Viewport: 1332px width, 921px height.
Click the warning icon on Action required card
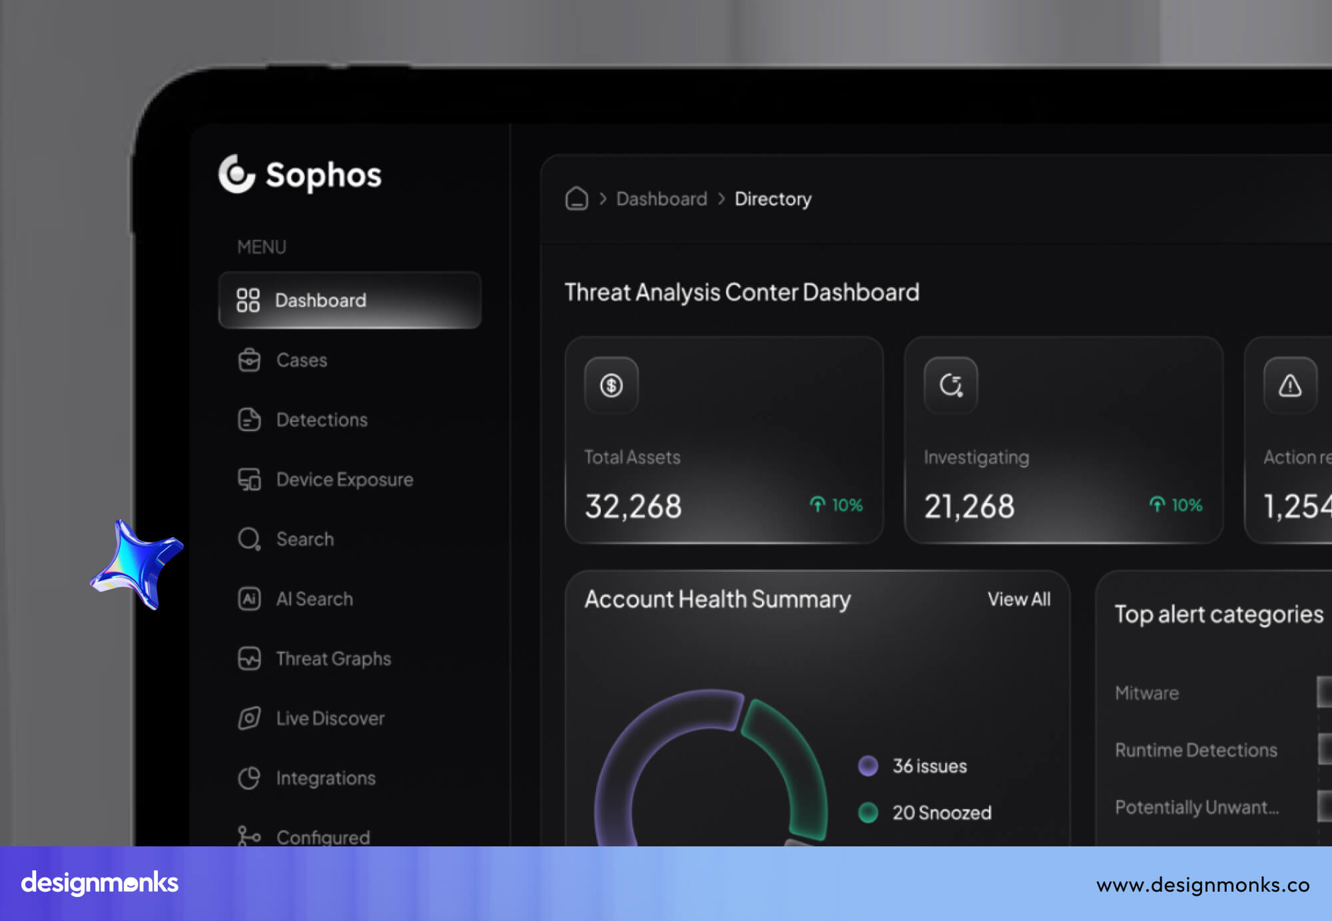pos(1290,385)
